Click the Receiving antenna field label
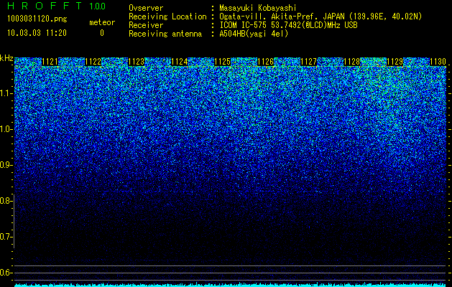Viewport: 452px width, 287px height. tap(165, 34)
